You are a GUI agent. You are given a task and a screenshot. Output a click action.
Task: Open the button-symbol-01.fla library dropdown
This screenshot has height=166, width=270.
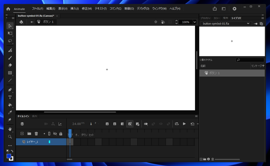click(x=226, y=23)
